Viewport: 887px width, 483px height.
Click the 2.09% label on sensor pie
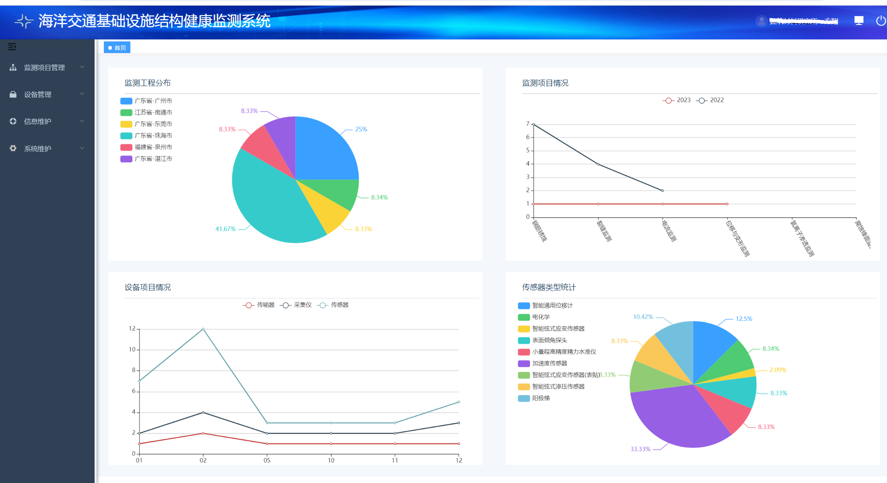(778, 370)
